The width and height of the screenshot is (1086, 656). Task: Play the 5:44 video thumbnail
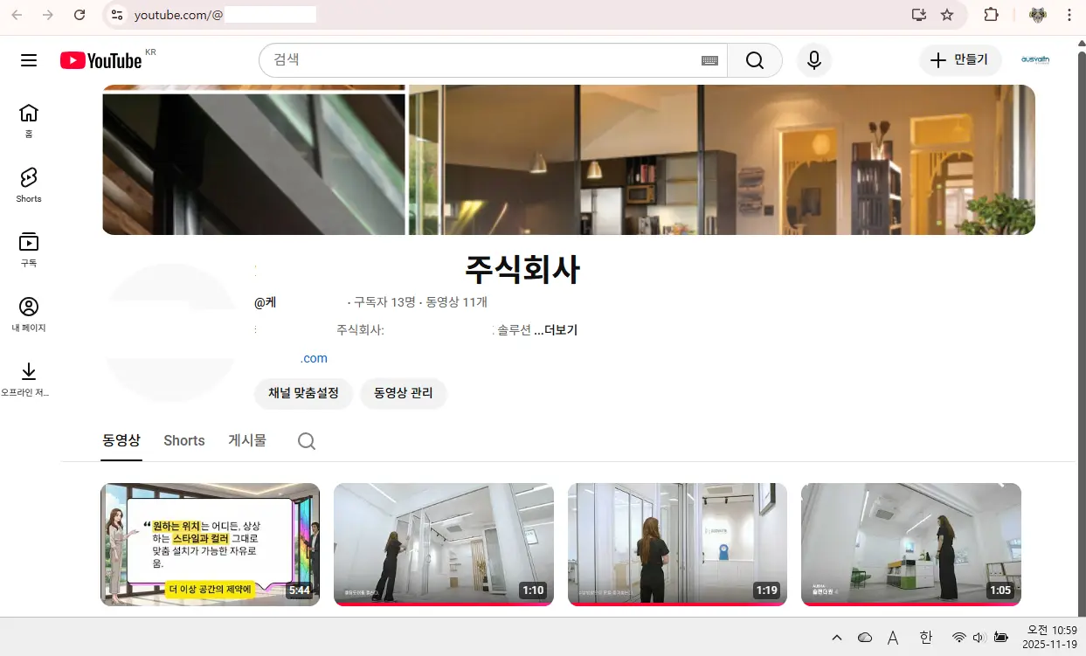210,544
